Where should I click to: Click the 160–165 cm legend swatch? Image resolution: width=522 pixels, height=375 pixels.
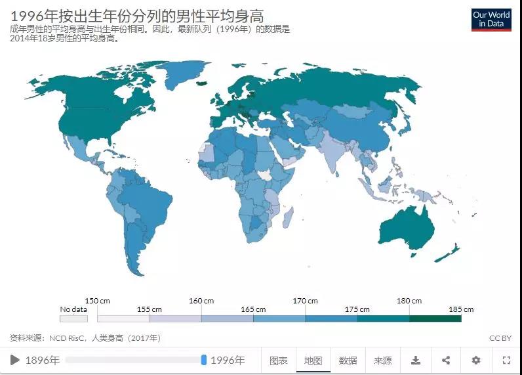tap(227, 319)
